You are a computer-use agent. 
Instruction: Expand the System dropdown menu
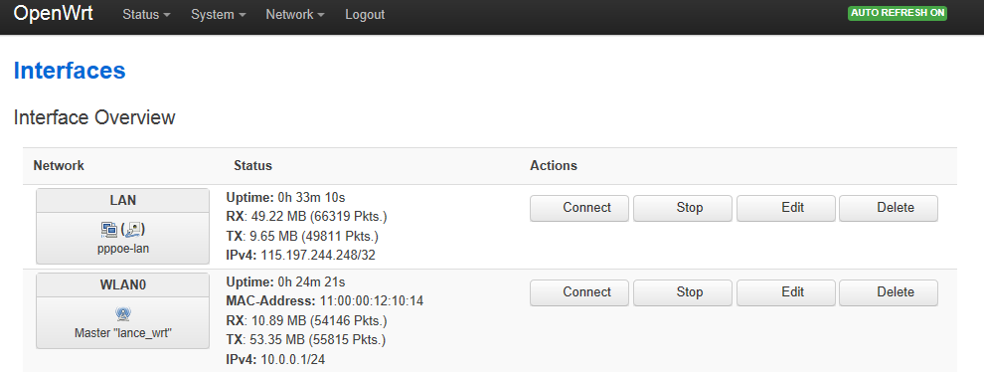click(219, 15)
